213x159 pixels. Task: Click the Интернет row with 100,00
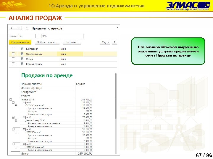click(x=33, y=138)
